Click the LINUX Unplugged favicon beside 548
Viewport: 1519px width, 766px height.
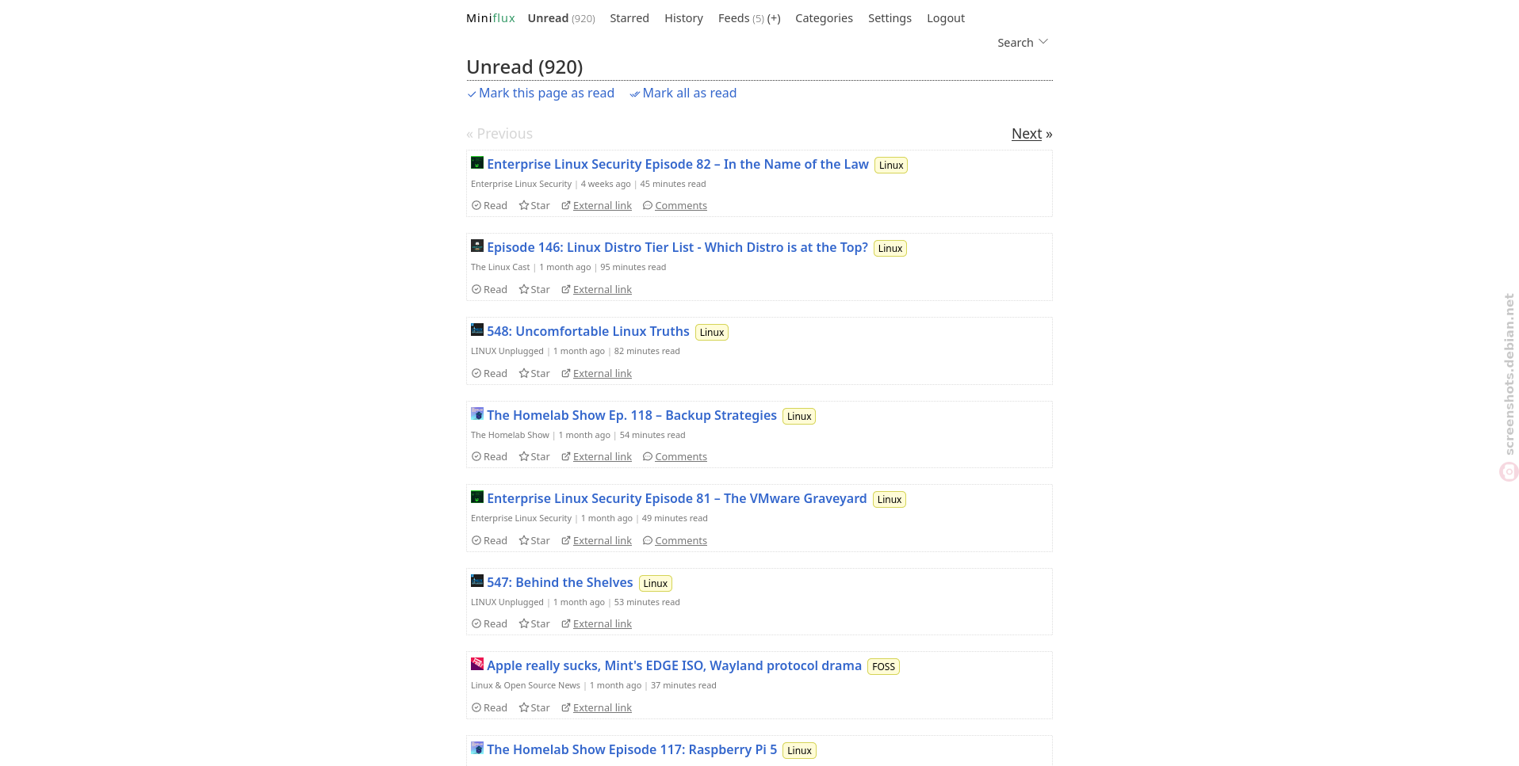tap(477, 330)
